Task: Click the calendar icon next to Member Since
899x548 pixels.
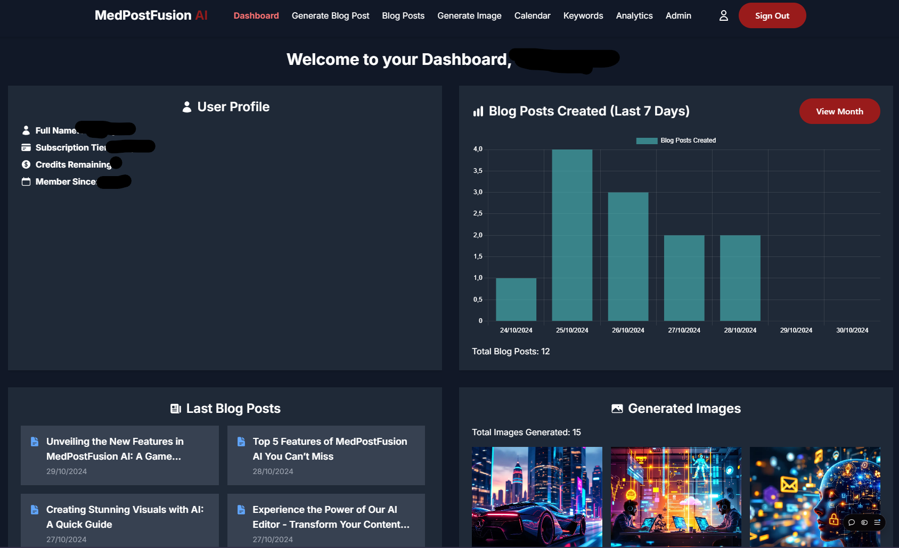Action: click(26, 181)
